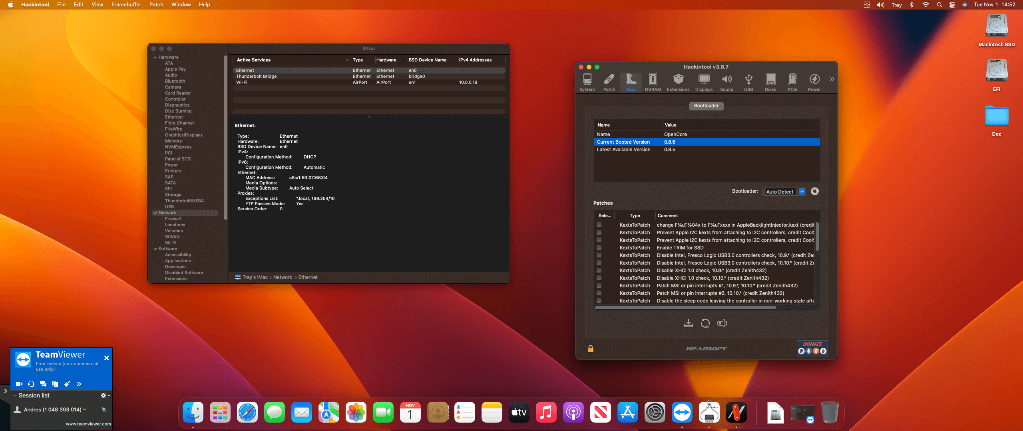Expand the Andres (1 048 393 014) session menu
This screenshot has width=1023, height=431.
(x=85, y=409)
